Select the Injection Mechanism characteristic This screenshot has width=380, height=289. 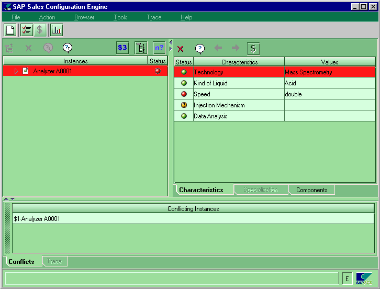[x=239, y=105]
